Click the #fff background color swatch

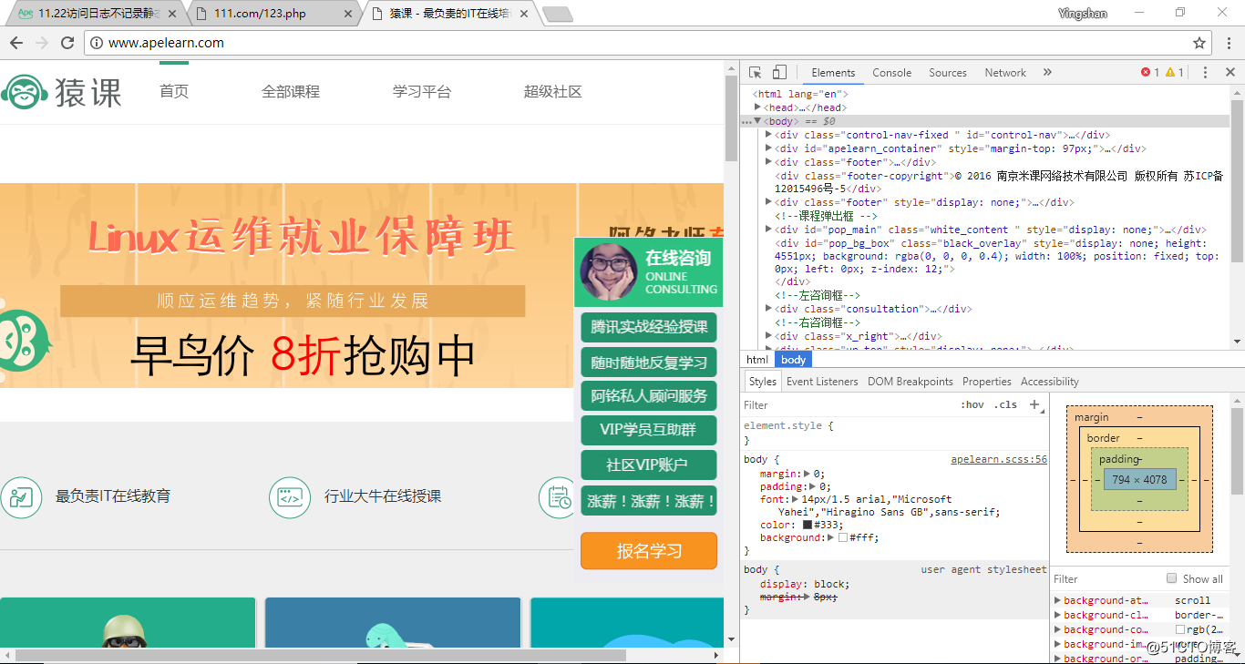pos(842,537)
